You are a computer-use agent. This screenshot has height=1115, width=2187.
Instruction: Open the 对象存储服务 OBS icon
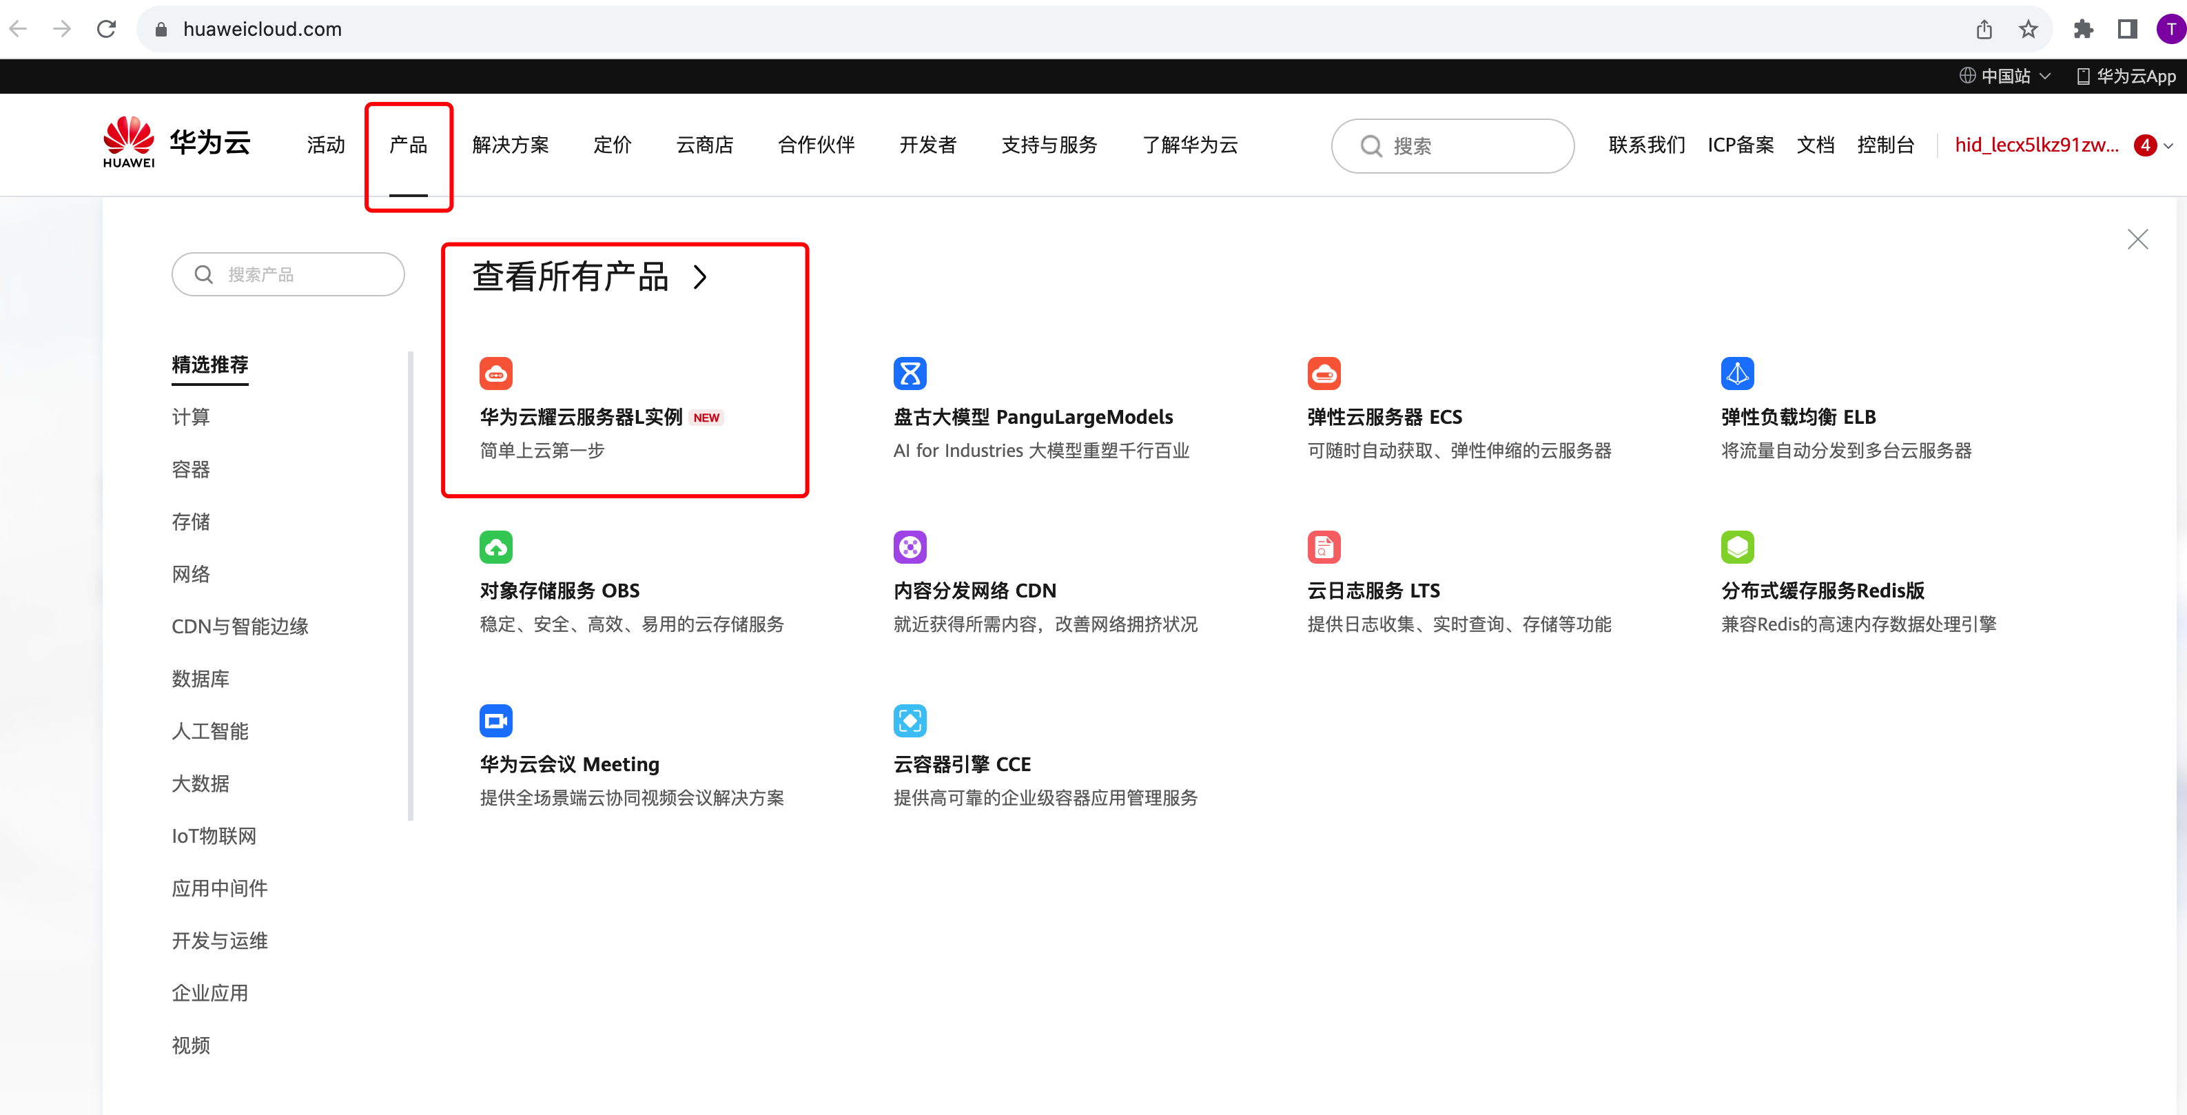[496, 547]
